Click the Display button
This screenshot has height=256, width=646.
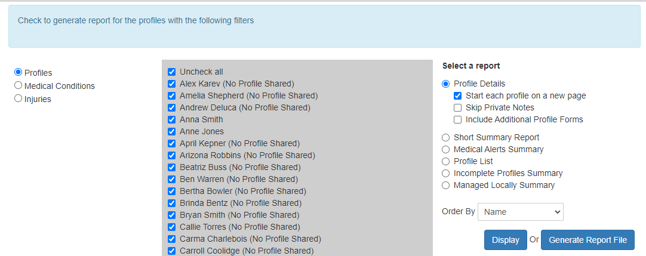point(505,240)
